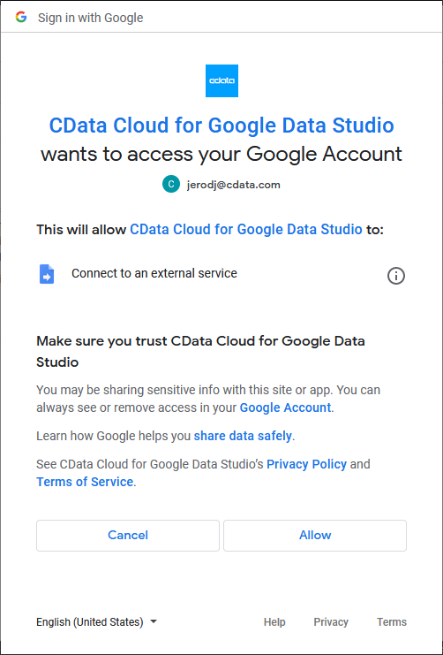Open the Terms of Service link
This screenshot has height=655, width=443.
tap(85, 482)
